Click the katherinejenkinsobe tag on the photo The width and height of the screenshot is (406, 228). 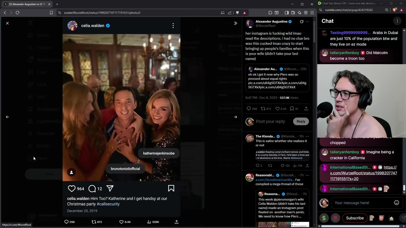click(159, 153)
